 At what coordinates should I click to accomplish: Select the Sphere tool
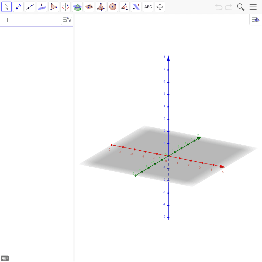click(113, 7)
